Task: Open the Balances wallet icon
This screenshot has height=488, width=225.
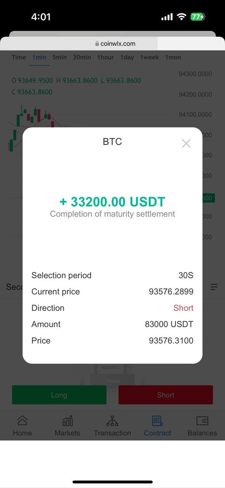Action: [202, 421]
